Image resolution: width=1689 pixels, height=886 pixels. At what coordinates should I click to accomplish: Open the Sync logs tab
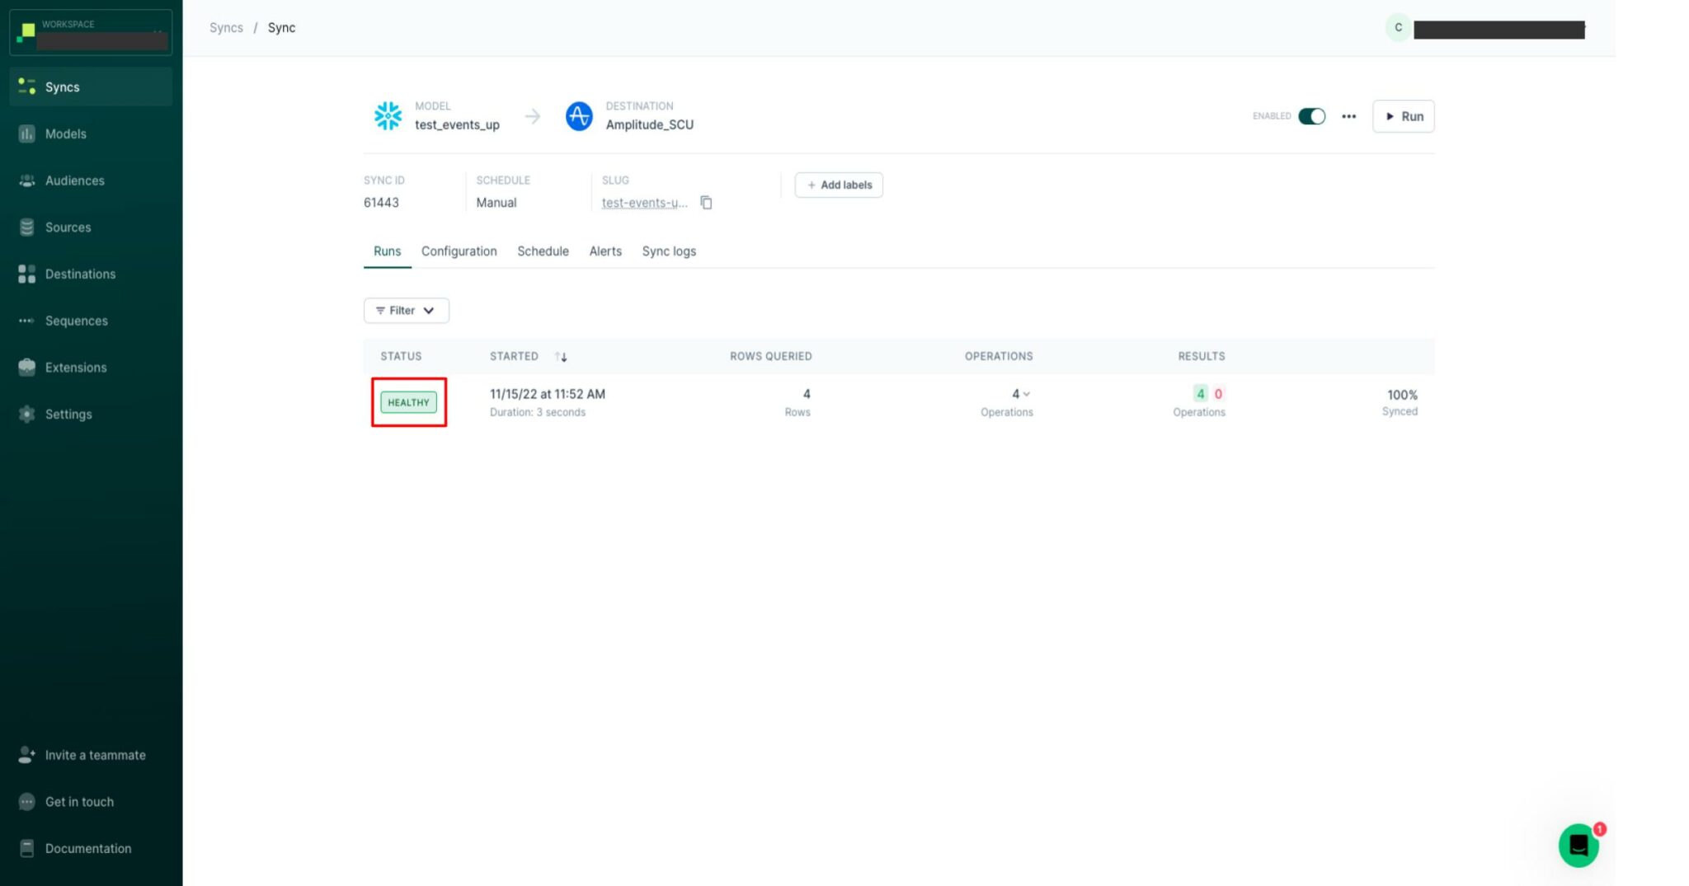(x=668, y=251)
